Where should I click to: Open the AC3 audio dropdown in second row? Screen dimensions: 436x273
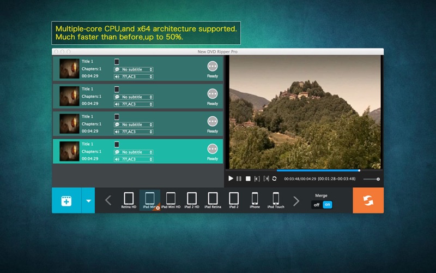tap(134, 104)
